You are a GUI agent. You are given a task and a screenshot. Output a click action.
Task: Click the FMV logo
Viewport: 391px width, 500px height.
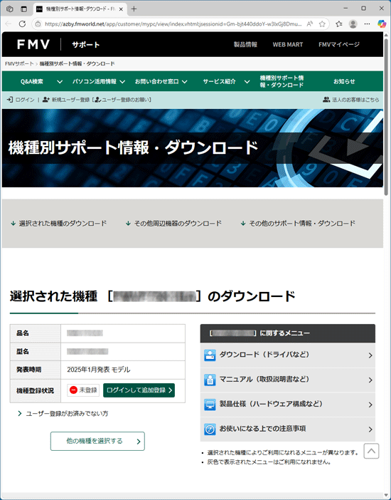[33, 44]
